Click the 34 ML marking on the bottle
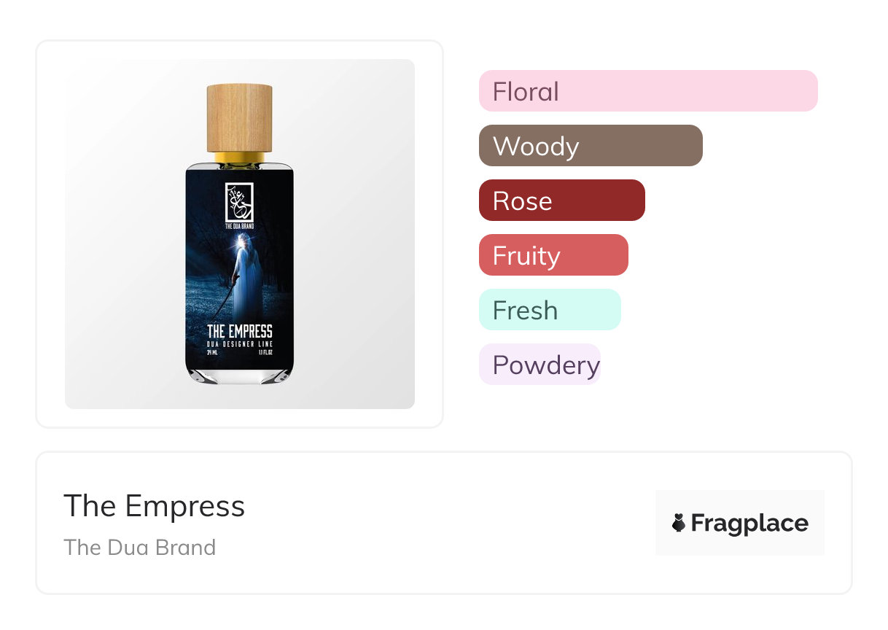Viewport: 888px width, 630px height. [214, 353]
